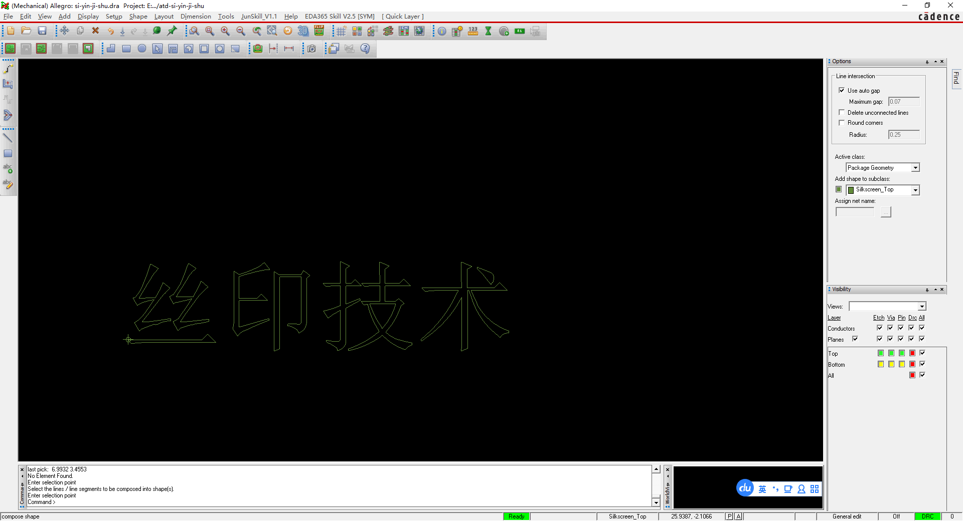Screen dimensions: 963x521
Task: Click the red X Delete icon
Action: coord(95,31)
